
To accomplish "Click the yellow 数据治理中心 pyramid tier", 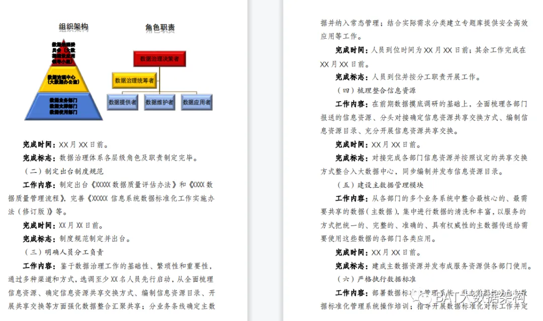I will pos(63,79).
